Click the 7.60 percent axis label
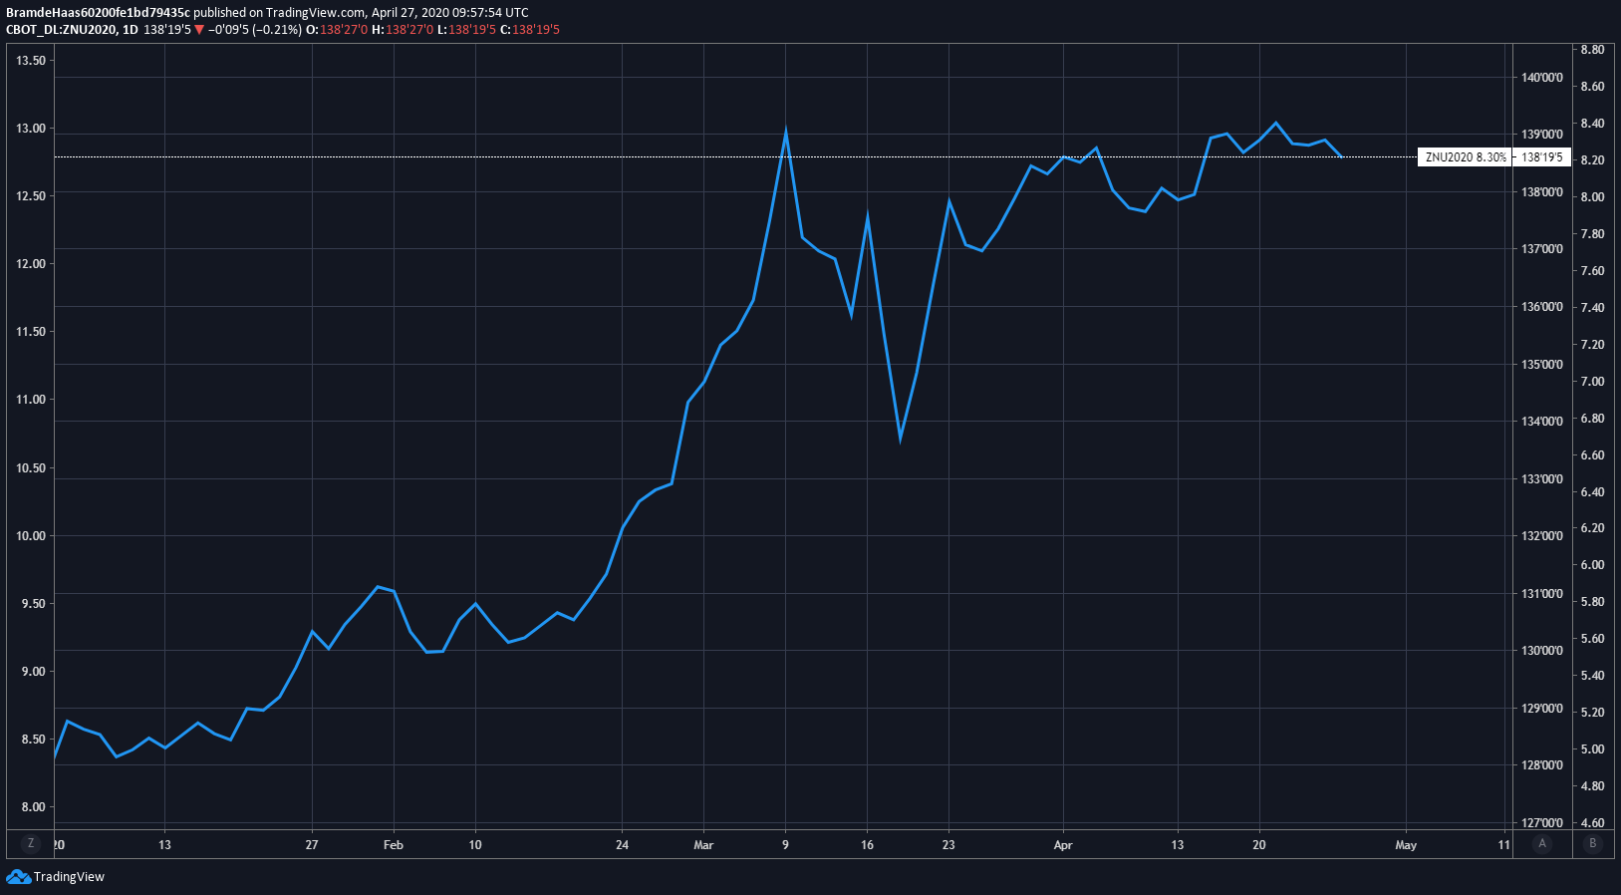The height and width of the screenshot is (895, 1621). pyautogui.click(x=1592, y=271)
